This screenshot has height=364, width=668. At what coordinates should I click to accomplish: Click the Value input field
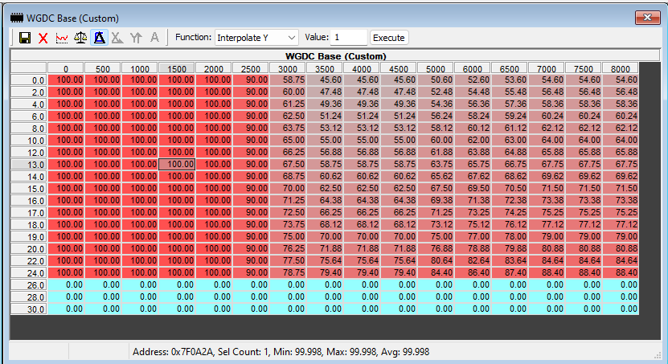350,38
